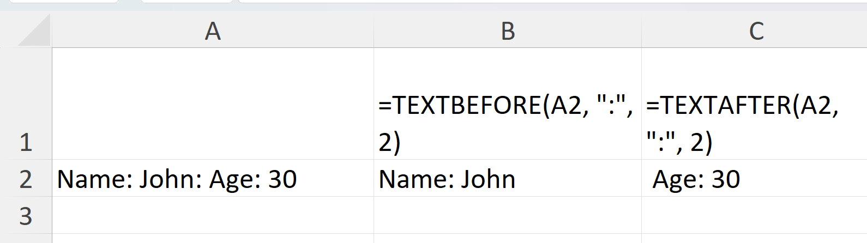Click empty cell A3
The width and height of the screenshot is (867, 243).
pyautogui.click(x=213, y=216)
